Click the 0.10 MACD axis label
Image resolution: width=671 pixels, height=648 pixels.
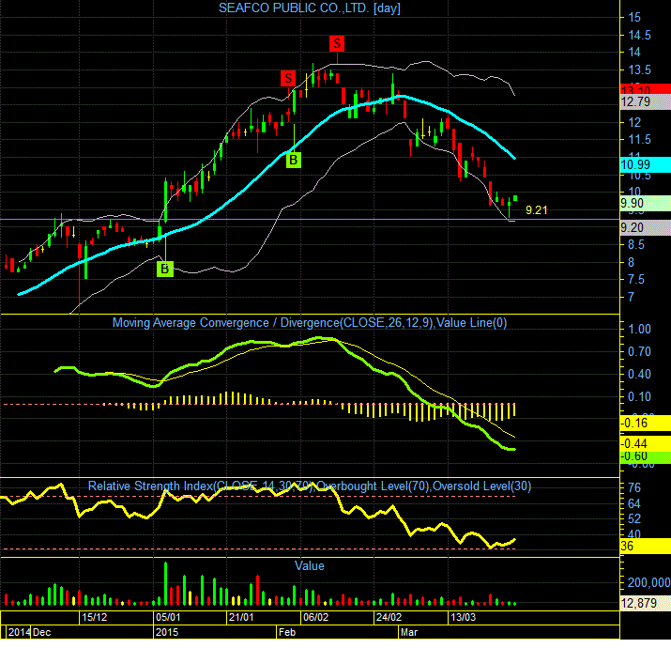(639, 396)
